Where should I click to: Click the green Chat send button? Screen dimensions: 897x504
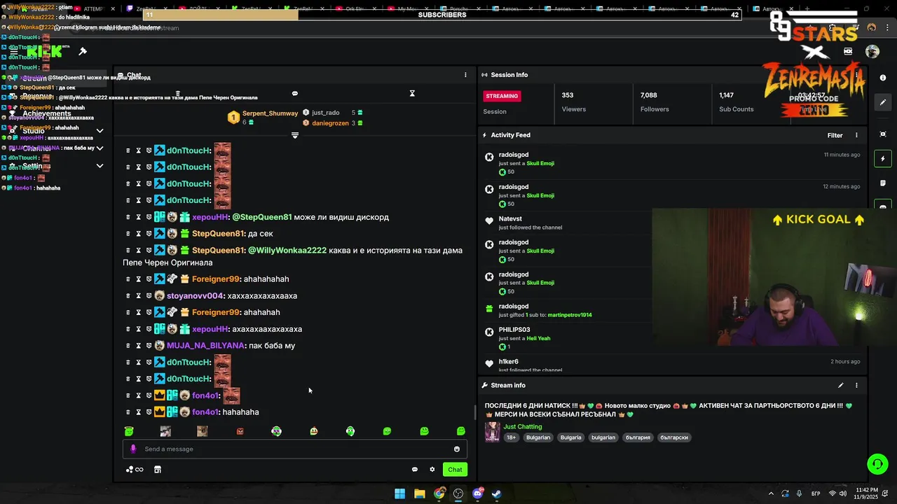455,470
